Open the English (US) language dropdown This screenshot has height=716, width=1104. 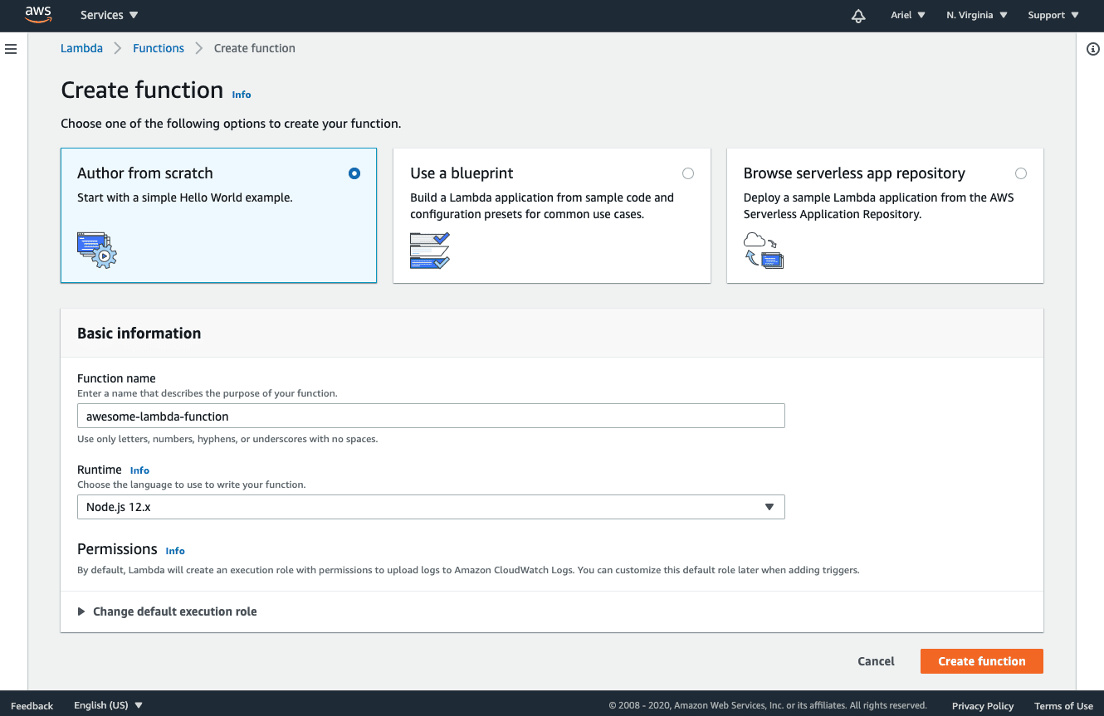pyautogui.click(x=109, y=705)
